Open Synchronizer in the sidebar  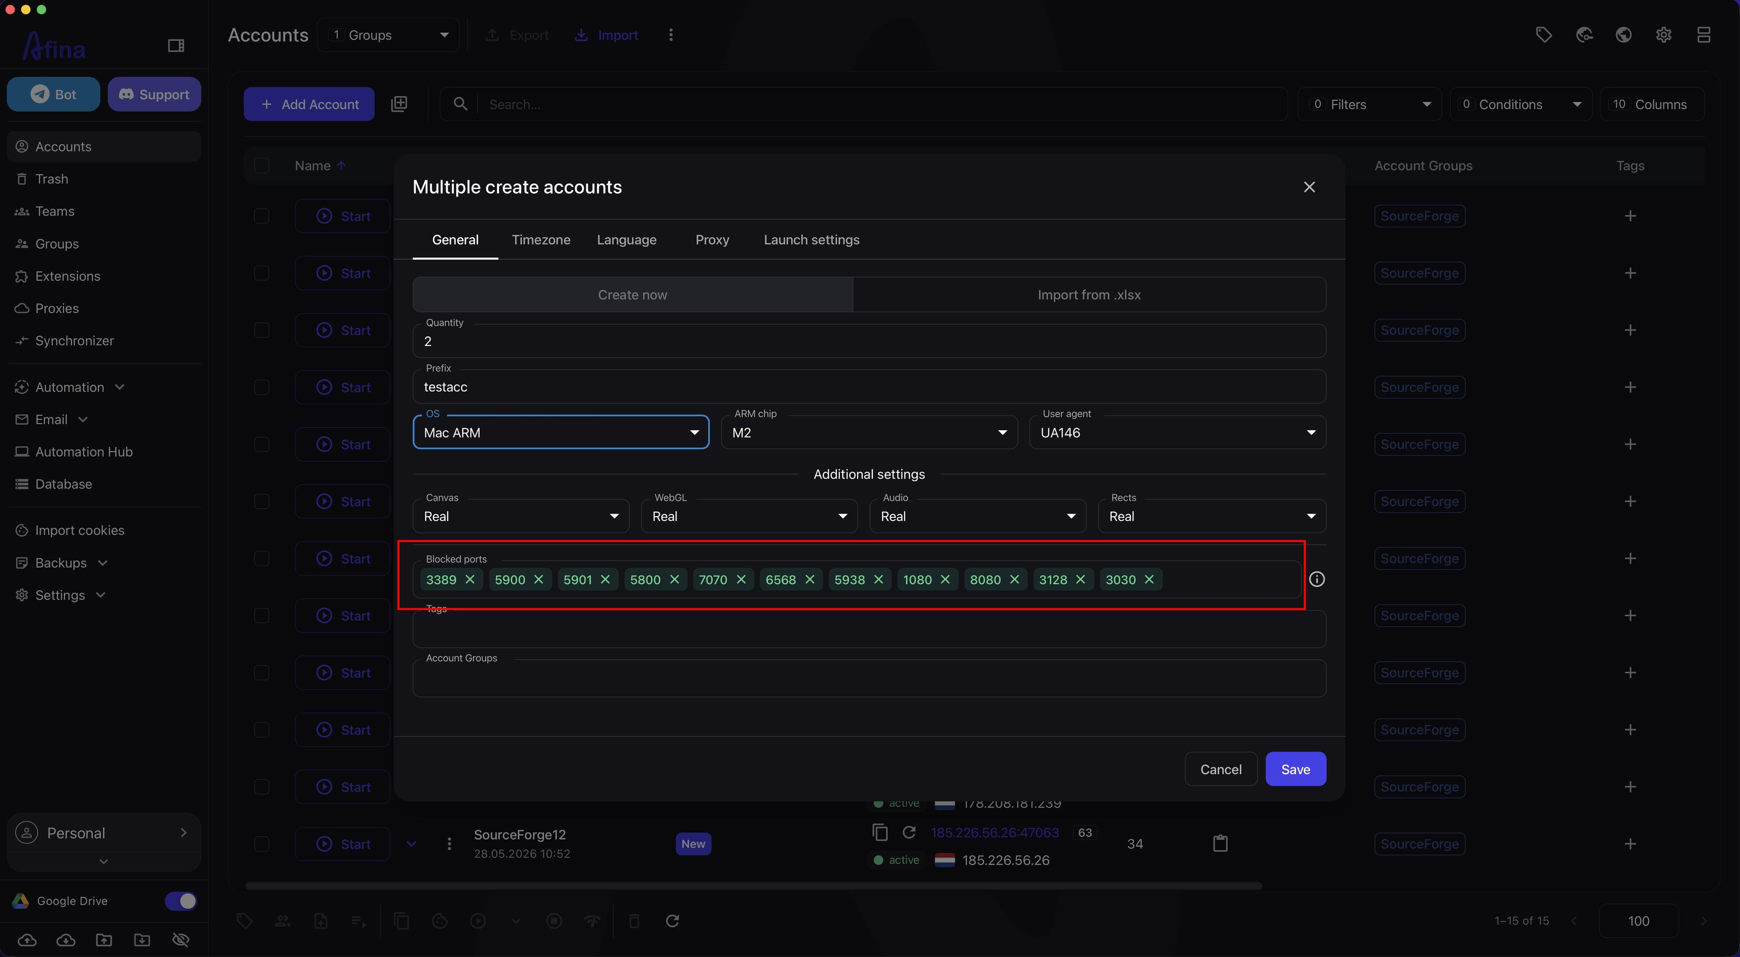(104, 341)
